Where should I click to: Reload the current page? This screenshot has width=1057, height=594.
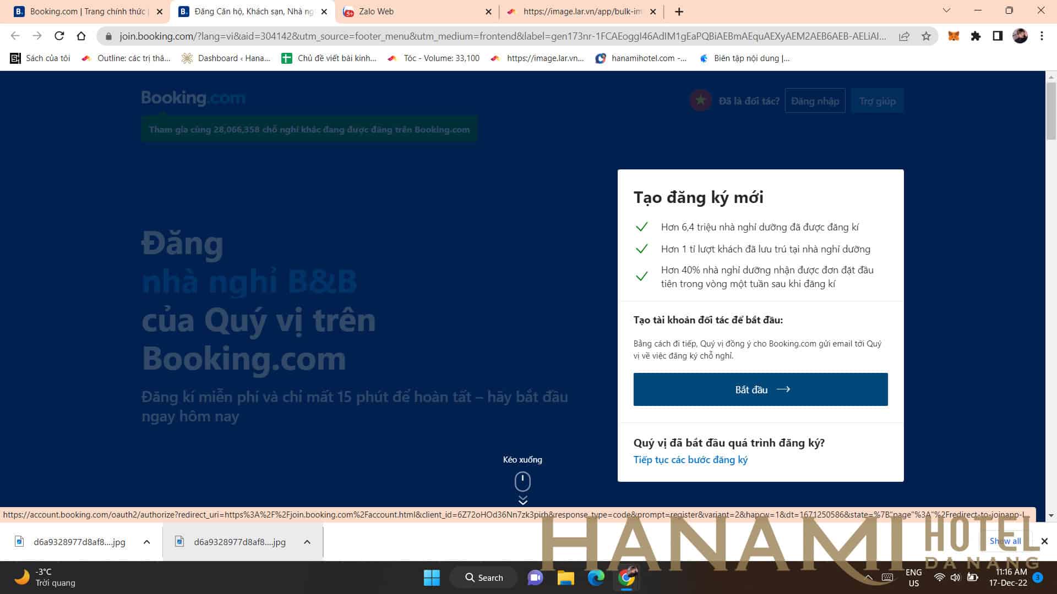[58, 36]
